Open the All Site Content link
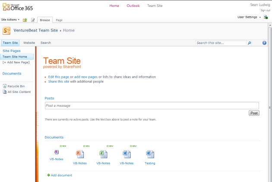Screen dimensions: 272x182 tap(19, 92)
